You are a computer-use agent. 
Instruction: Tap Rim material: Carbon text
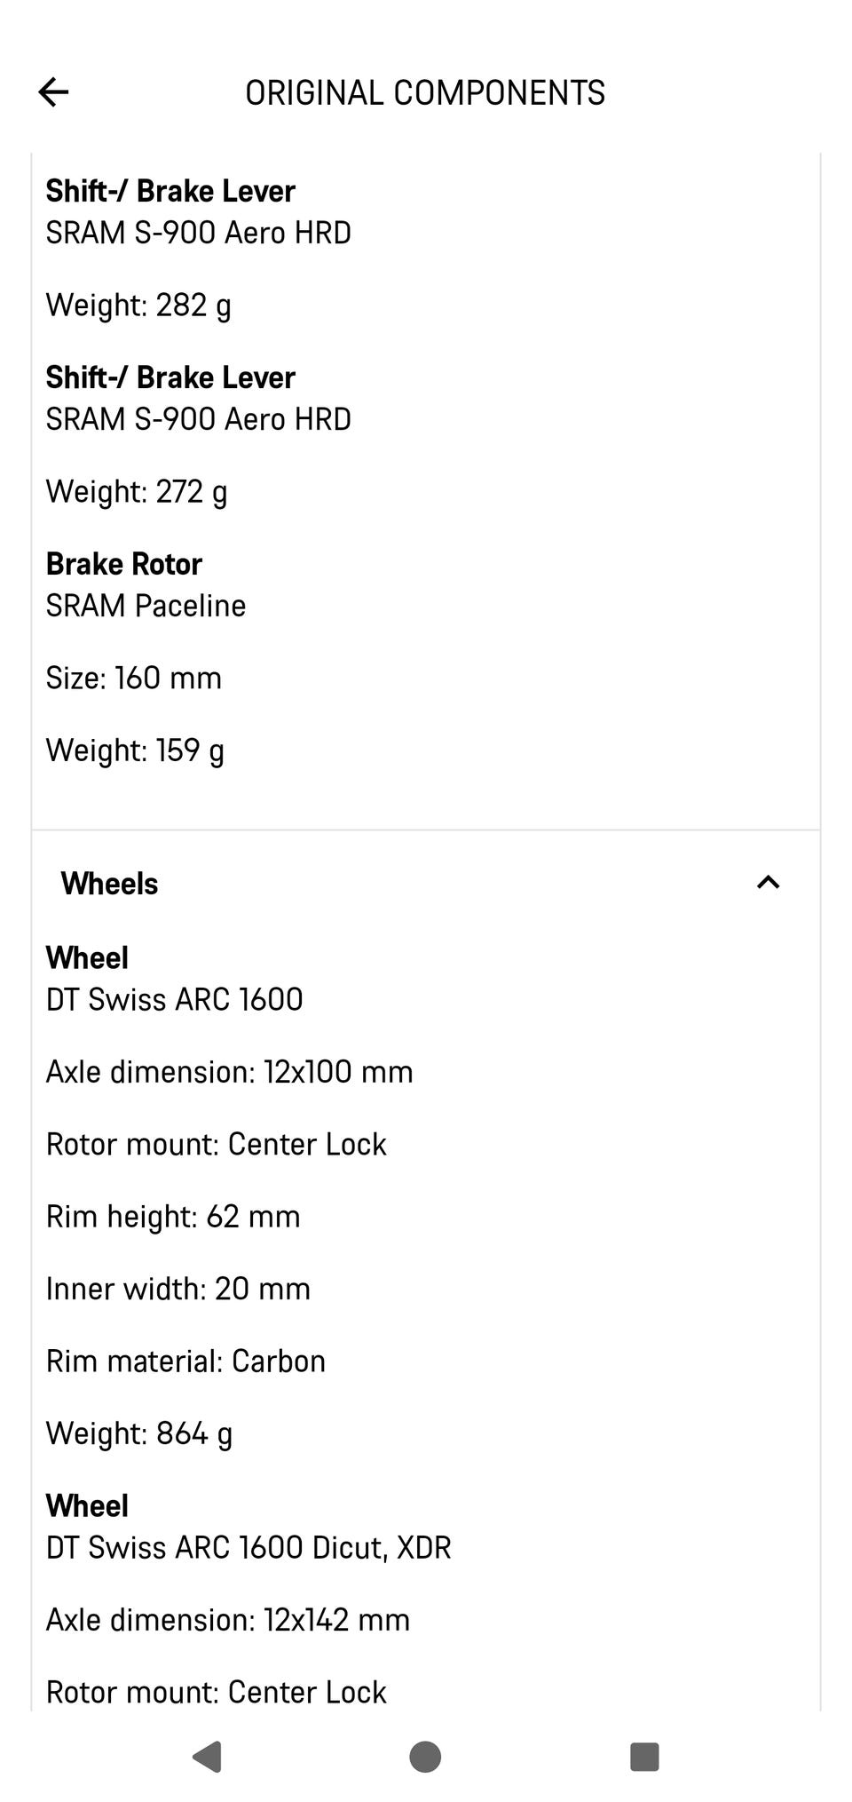click(186, 1361)
